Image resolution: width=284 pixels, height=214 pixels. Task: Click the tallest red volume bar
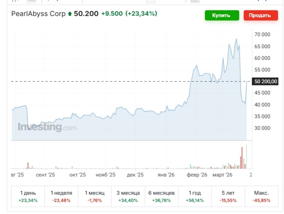pos(242,158)
